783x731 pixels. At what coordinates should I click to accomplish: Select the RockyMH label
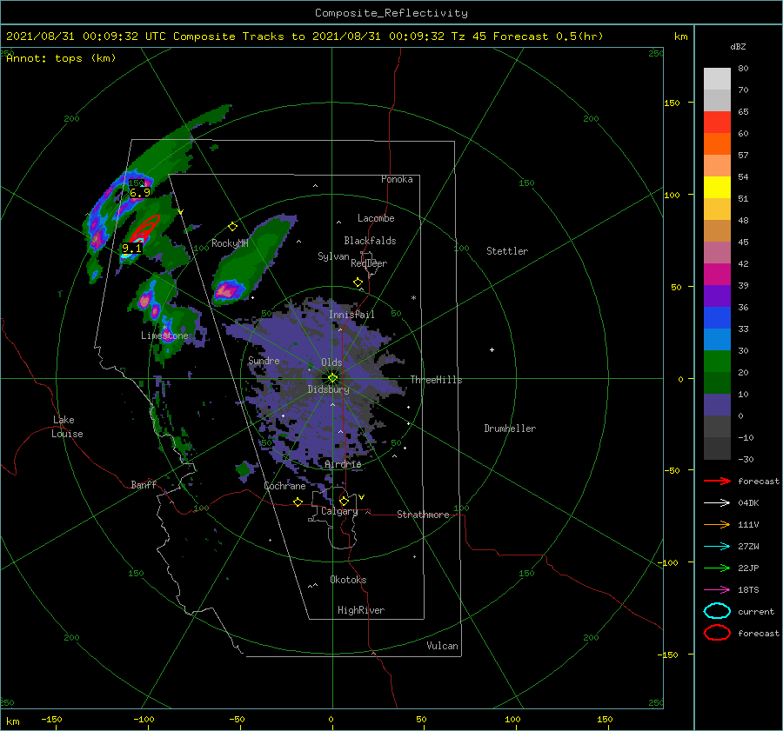(x=230, y=243)
